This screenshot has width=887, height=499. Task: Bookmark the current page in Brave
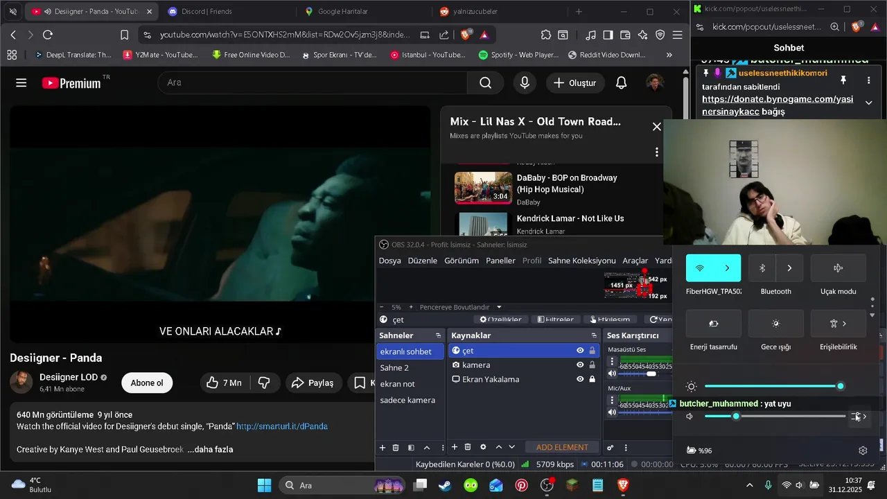[124, 35]
